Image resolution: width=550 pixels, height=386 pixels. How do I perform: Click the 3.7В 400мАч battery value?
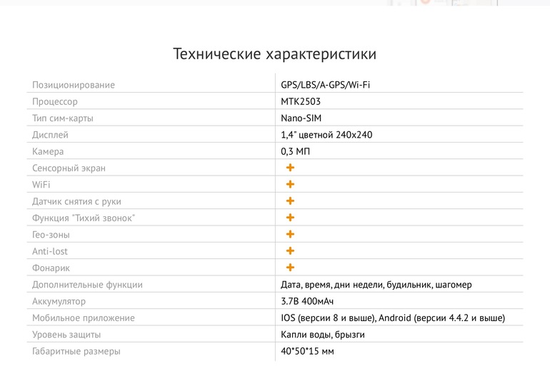307,301
